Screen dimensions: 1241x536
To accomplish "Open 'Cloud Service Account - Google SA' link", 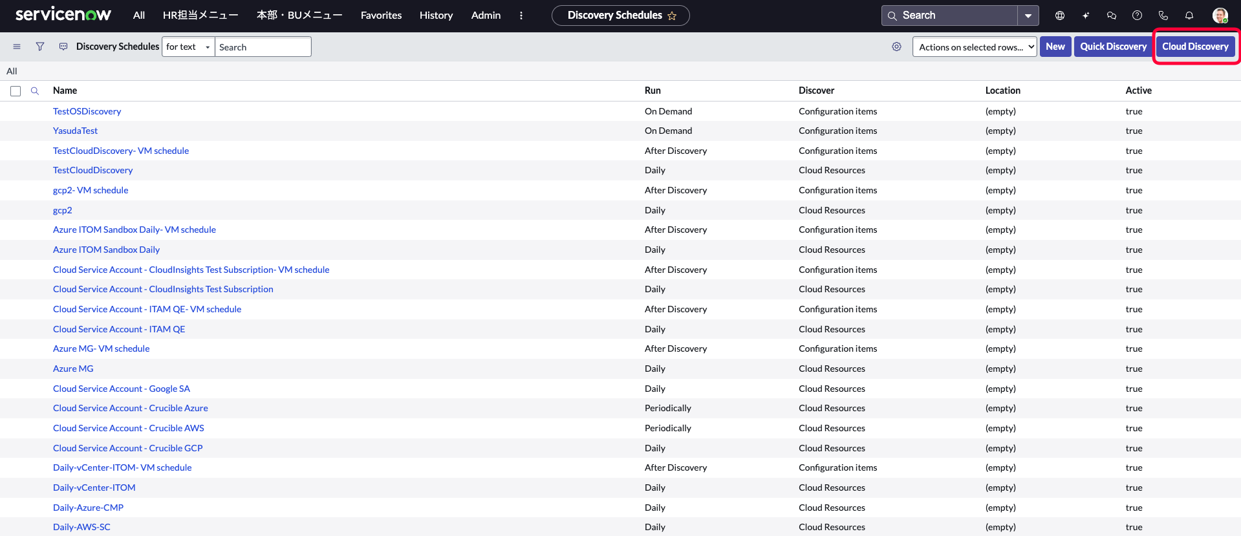I will coord(122,389).
